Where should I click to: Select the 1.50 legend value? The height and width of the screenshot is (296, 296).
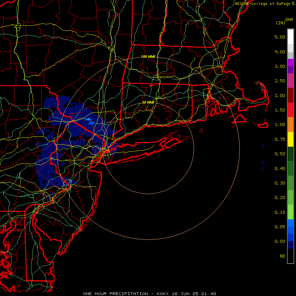point(280,110)
